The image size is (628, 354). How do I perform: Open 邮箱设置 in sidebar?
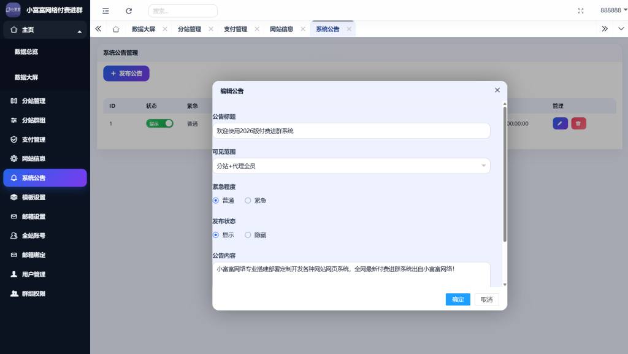(45, 217)
